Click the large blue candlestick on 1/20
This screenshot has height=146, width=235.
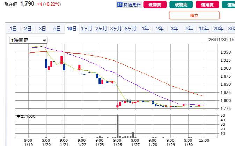(x=46, y=64)
